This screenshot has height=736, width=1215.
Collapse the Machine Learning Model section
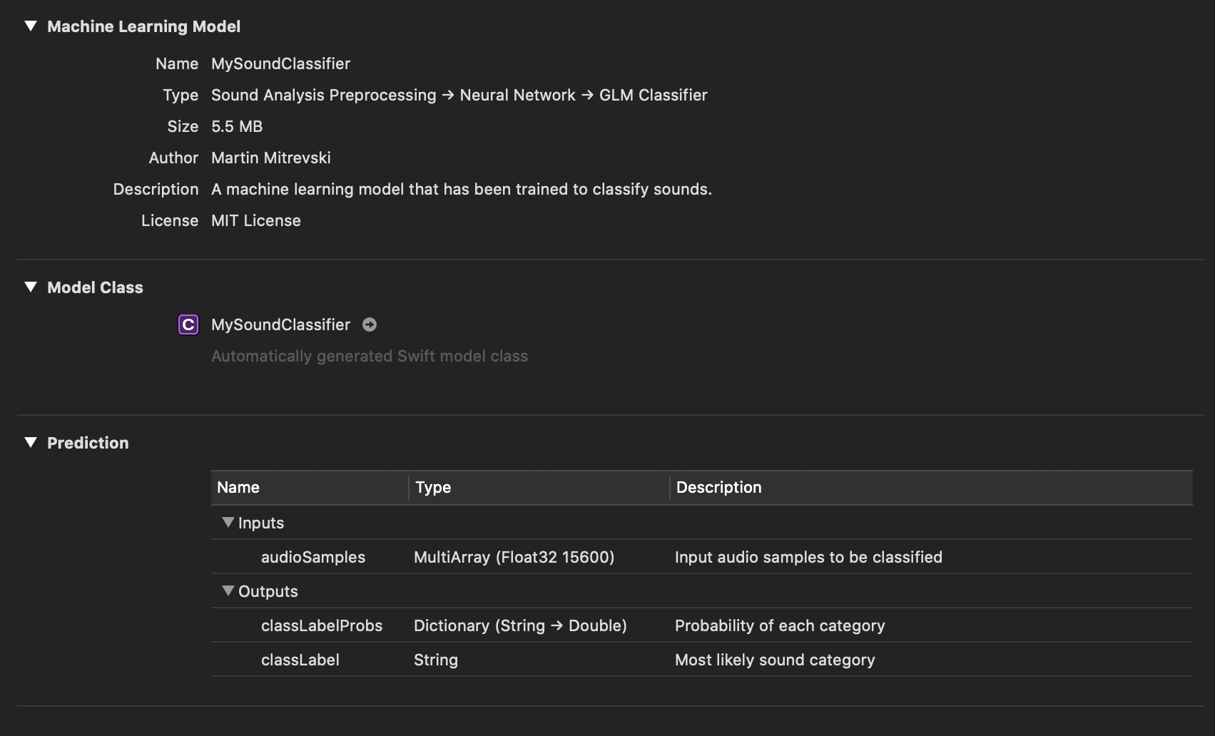pyautogui.click(x=30, y=26)
